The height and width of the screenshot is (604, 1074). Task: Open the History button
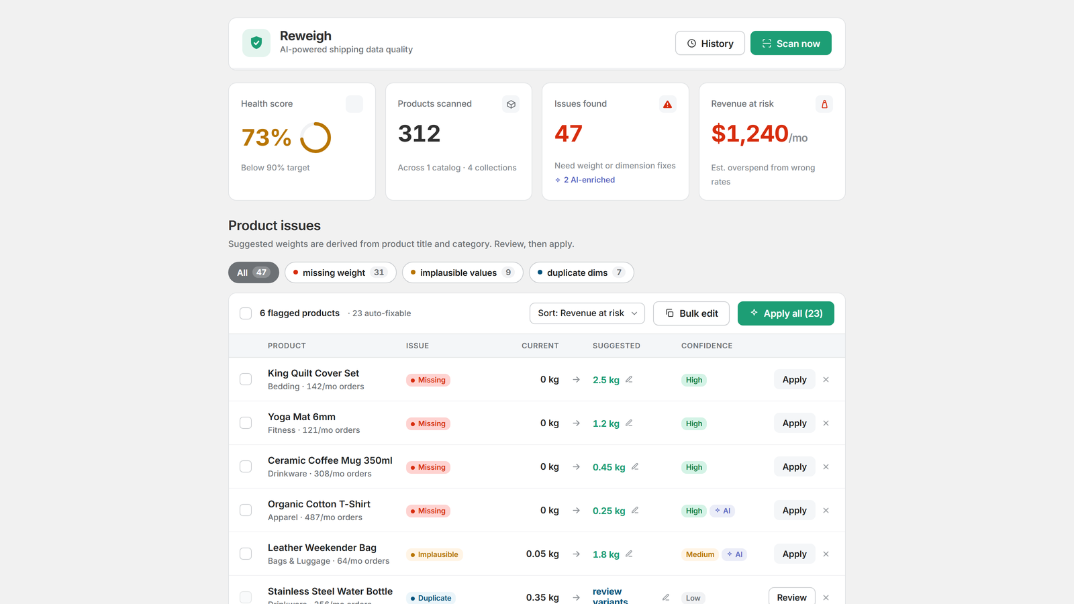[710, 43]
